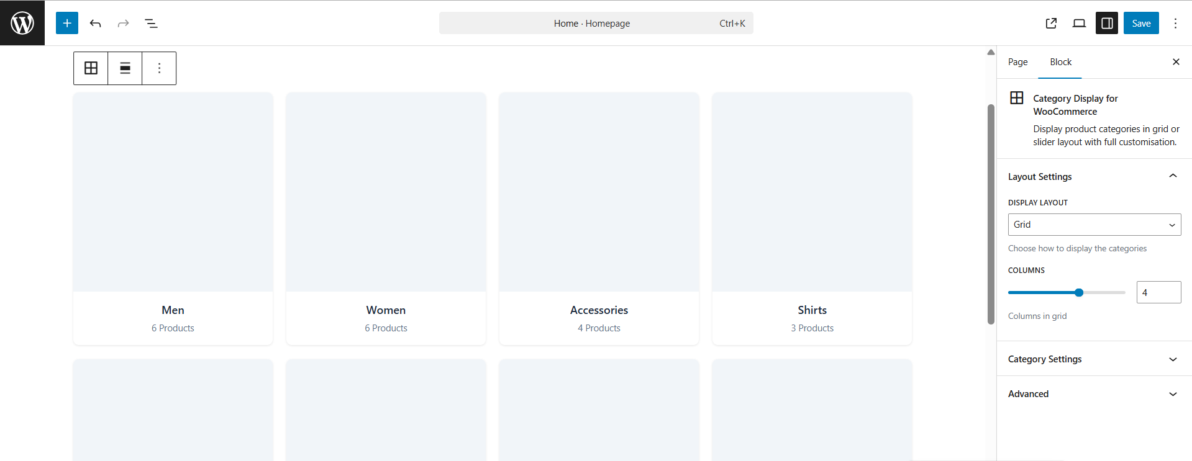Click 'Choose how to display the categories' help text
Viewport: 1192px width, 461px height.
tap(1077, 248)
